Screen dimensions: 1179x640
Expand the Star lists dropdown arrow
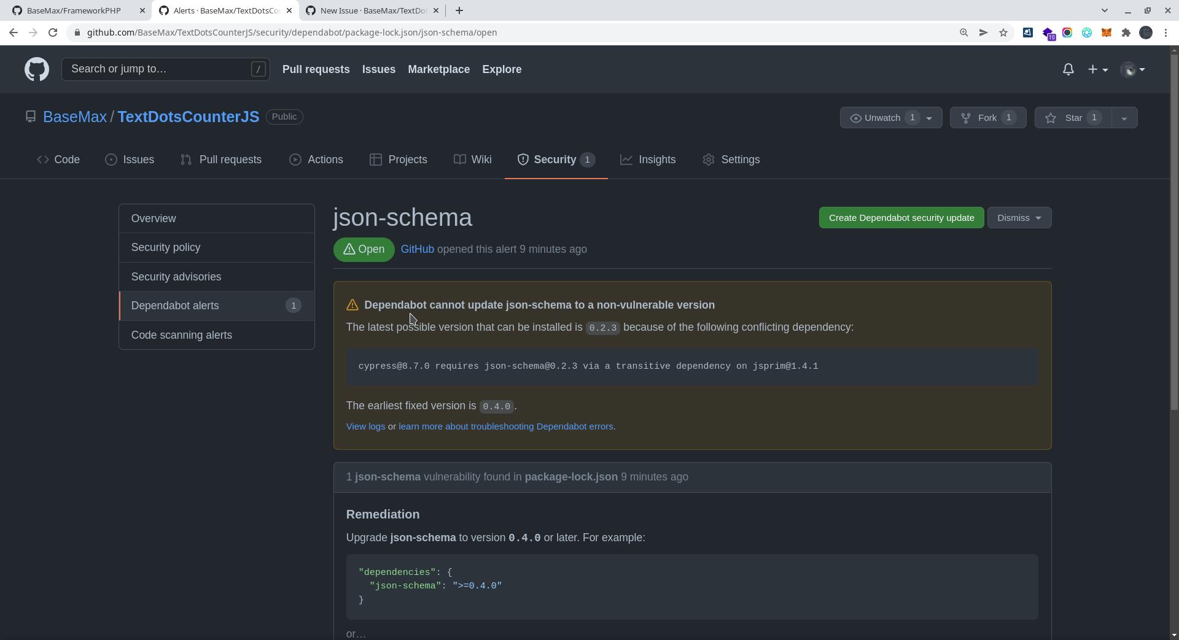(x=1124, y=118)
